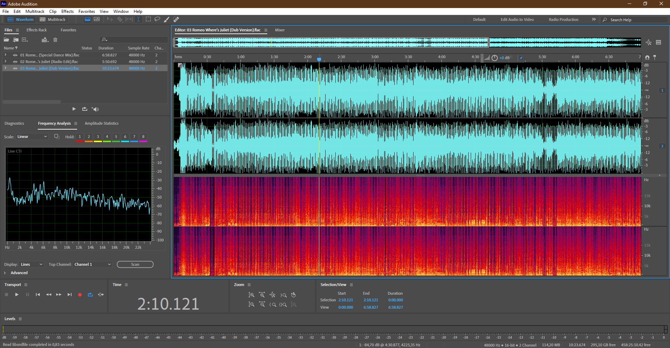This screenshot has height=348, width=670.
Task: Toggle channel 2 enable button
Action: [662, 146]
